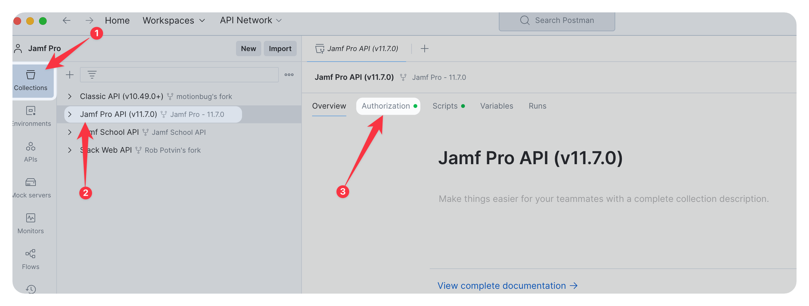Click fork icon next to motionbug's fork

coord(170,97)
